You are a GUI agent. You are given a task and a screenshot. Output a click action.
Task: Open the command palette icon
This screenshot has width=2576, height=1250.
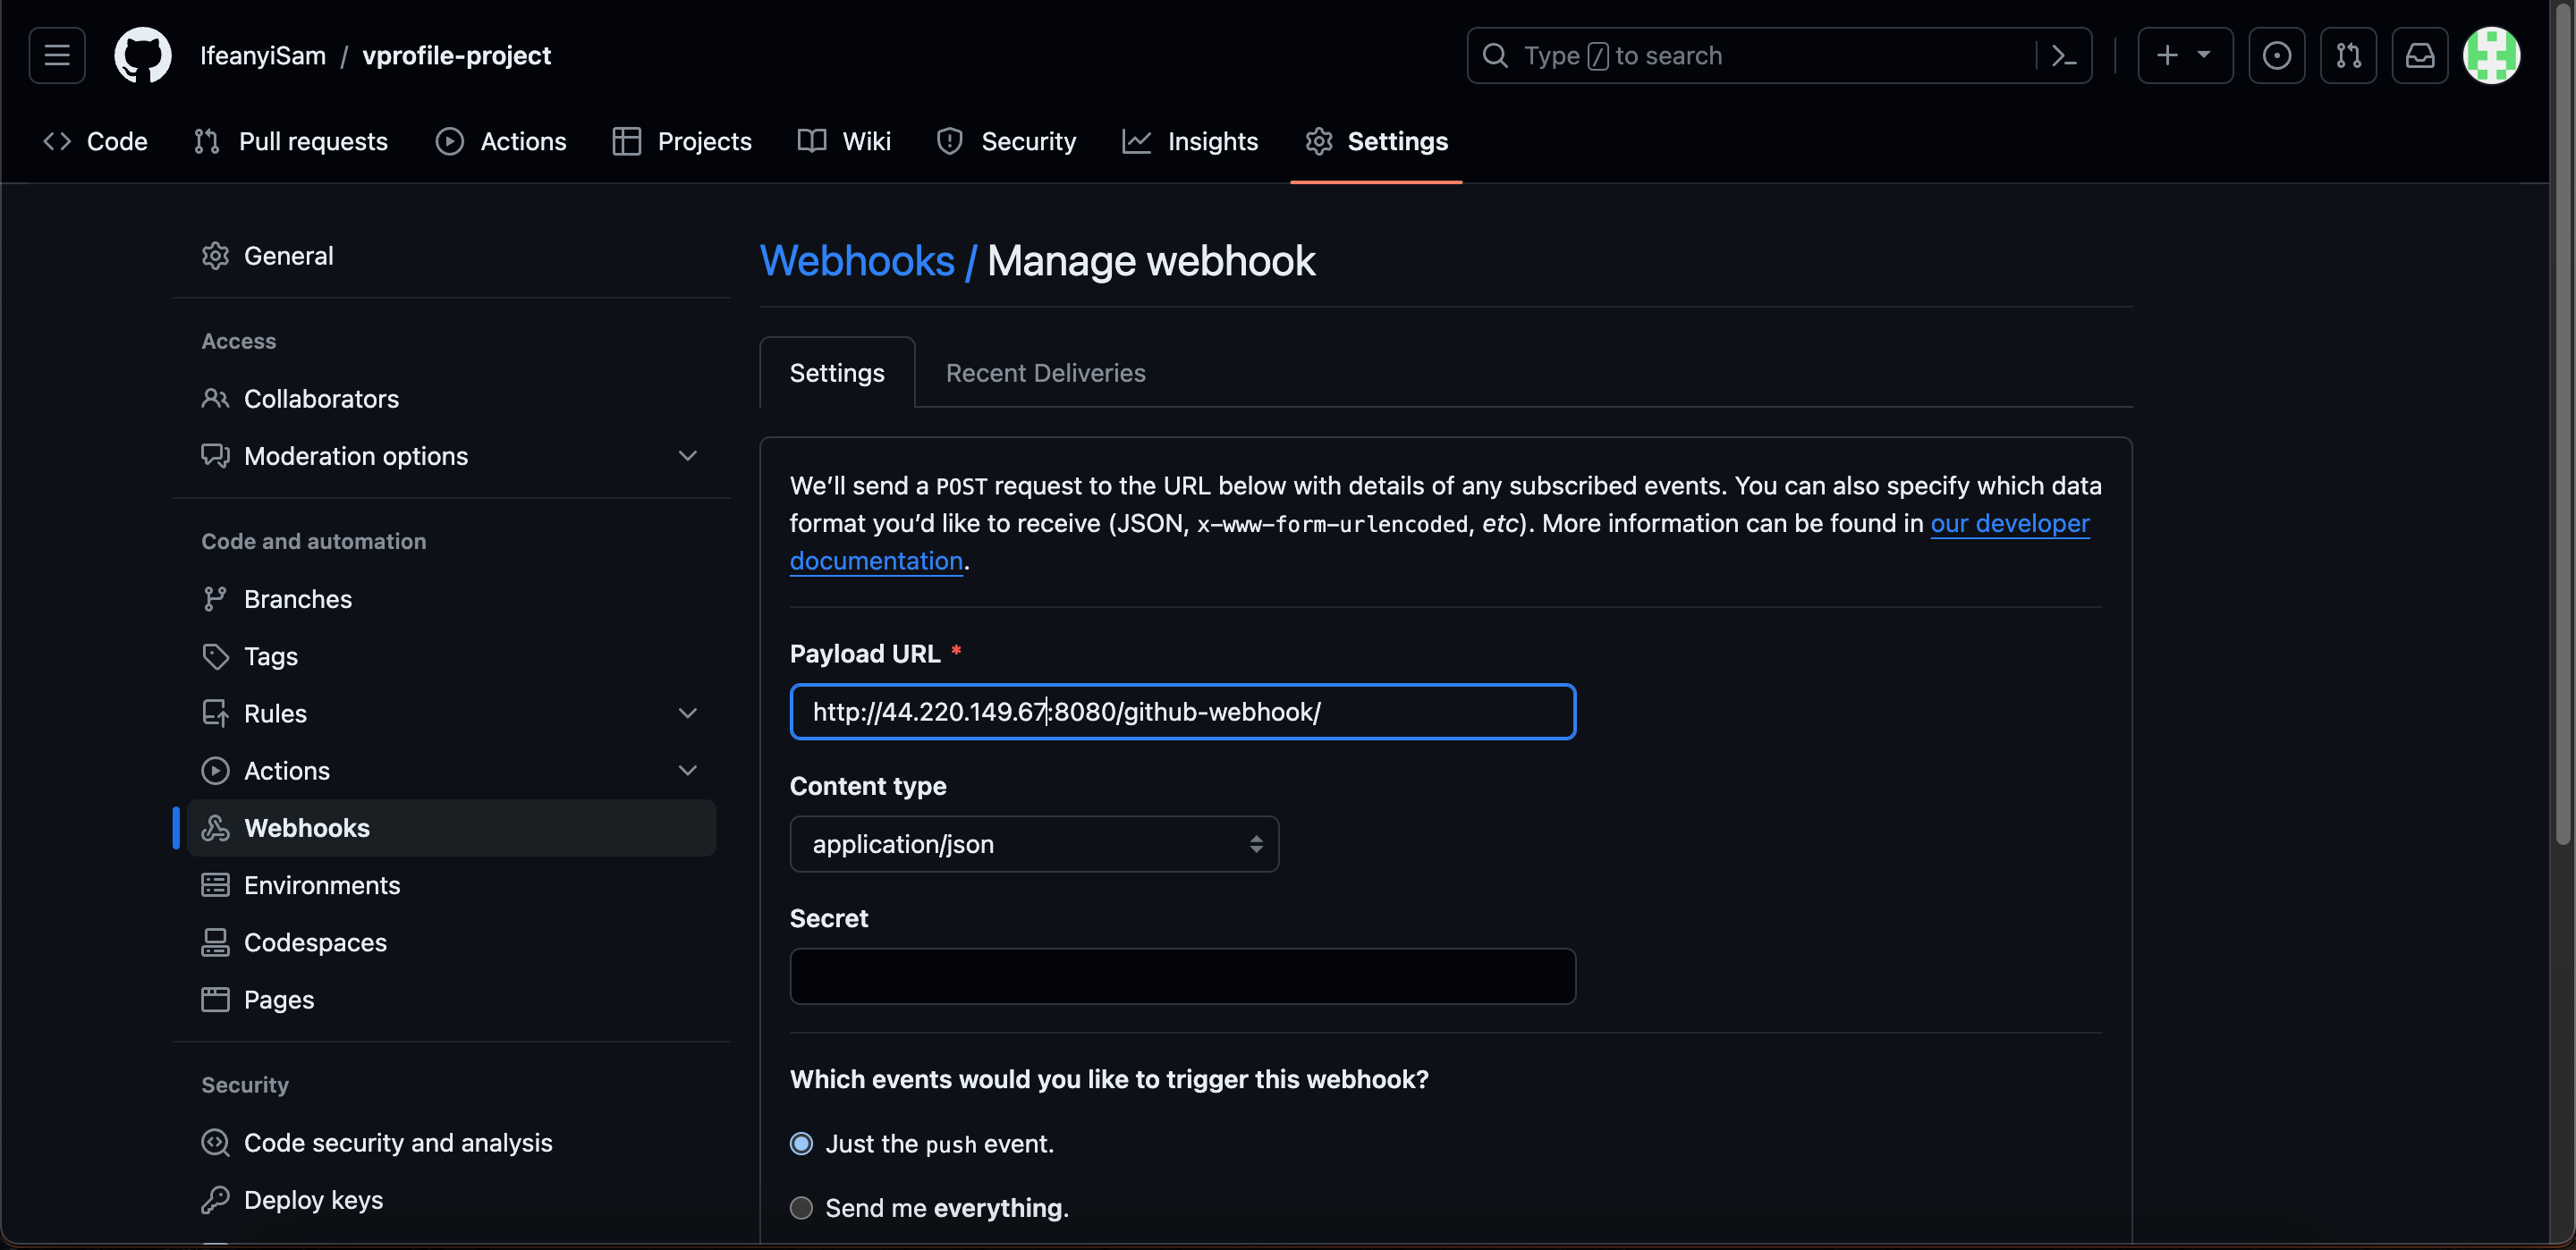click(x=2064, y=55)
